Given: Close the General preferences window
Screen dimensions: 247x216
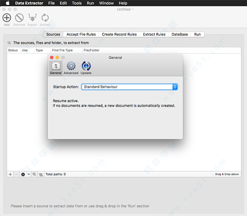Looking at the screenshot, I should click(x=51, y=57).
